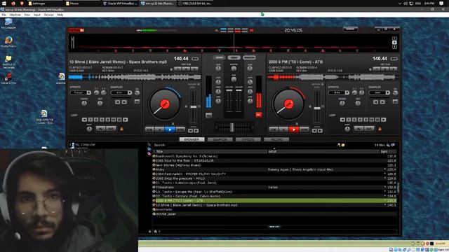The image size is (449, 252).
Task: Toggle the right deck hot cue lock
Action: [370, 69]
